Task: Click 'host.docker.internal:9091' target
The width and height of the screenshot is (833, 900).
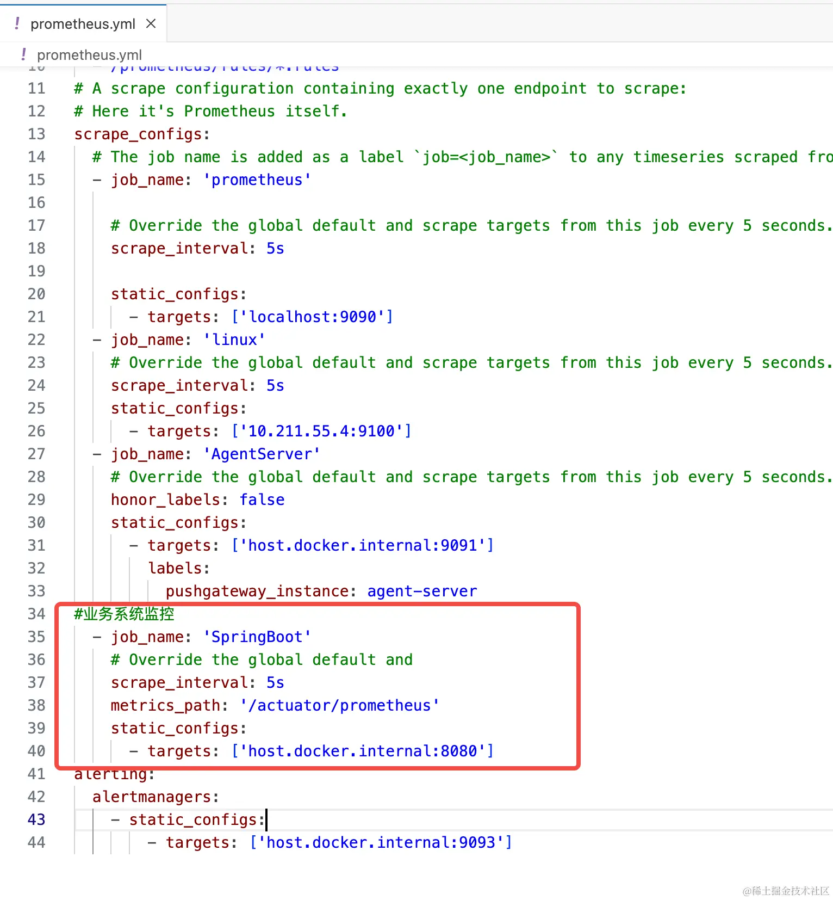Action: point(363,545)
